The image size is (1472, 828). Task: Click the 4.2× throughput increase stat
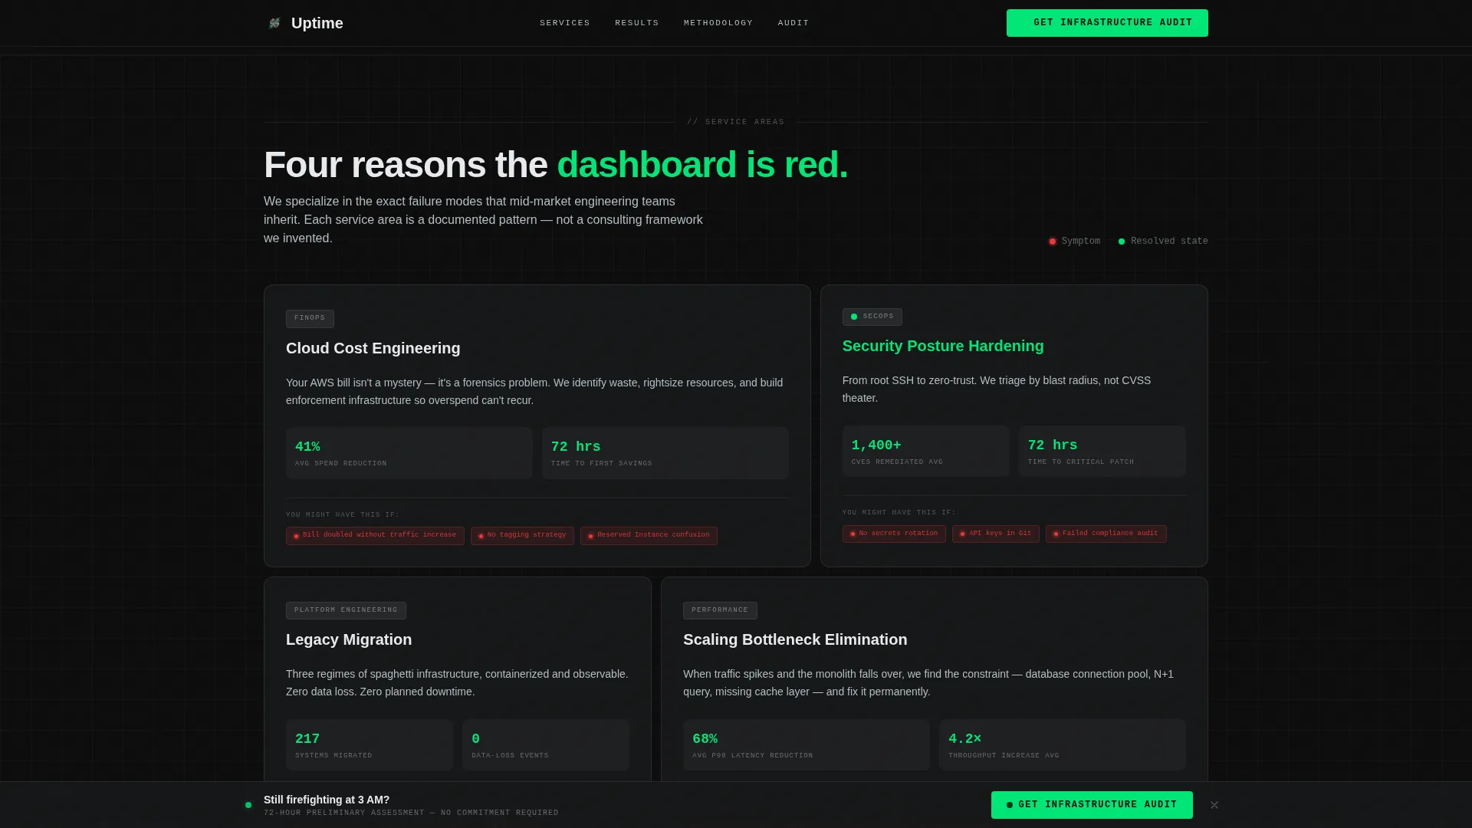click(1063, 745)
